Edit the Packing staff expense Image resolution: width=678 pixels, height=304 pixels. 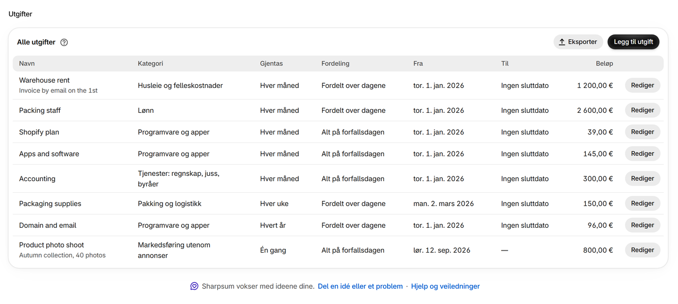click(643, 110)
